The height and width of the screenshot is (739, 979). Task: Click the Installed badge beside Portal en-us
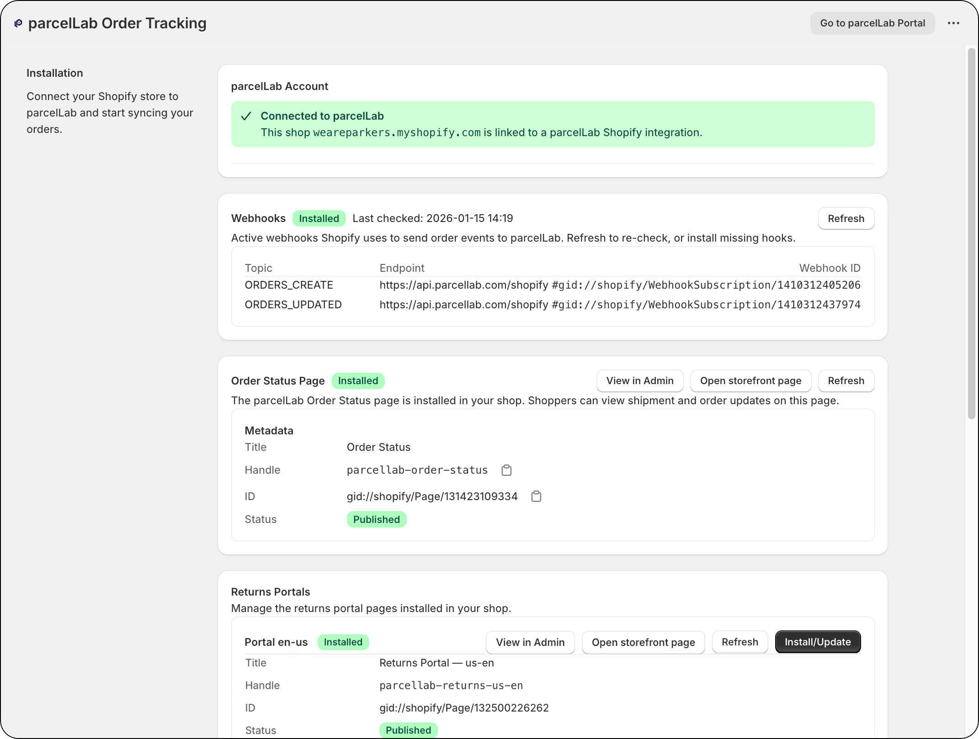point(343,642)
